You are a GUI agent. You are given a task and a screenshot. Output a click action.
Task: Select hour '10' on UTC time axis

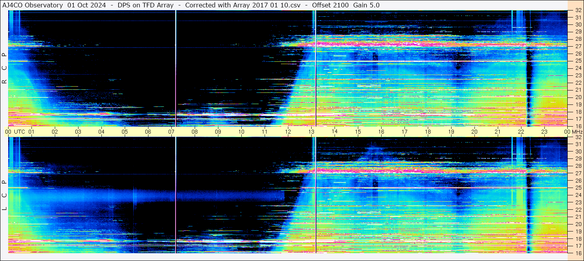(x=241, y=132)
